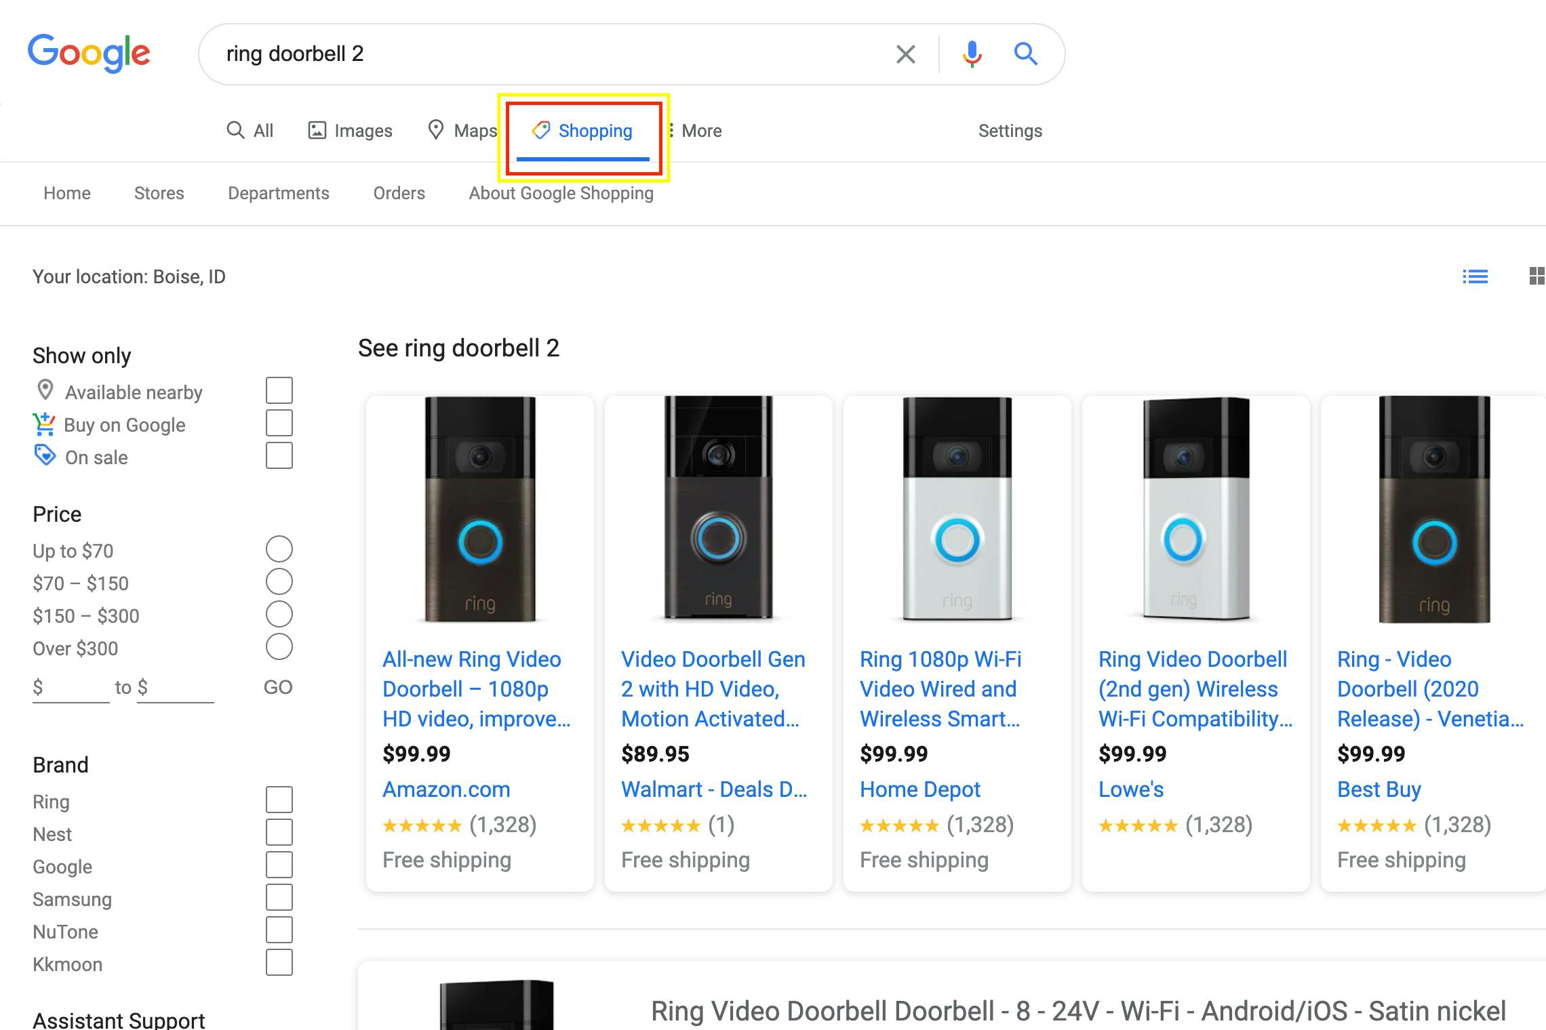This screenshot has height=1030, width=1546.
Task: Open Ring - Video Doorbell (2020 Release) listing
Action: pyautogui.click(x=1431, y=689)
